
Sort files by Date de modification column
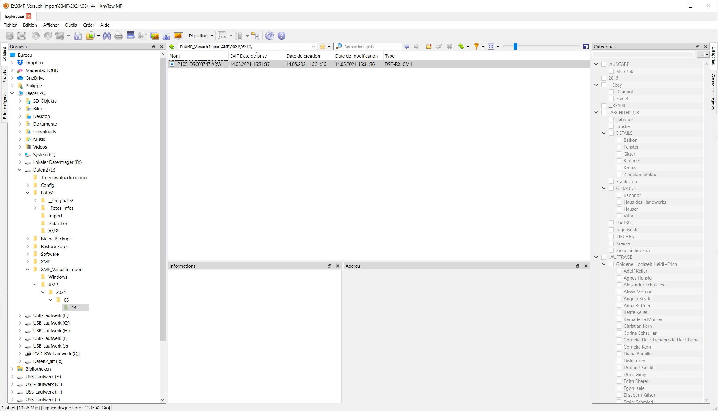(x=356, y=56)
